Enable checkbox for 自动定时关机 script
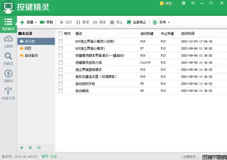 (61, 84)
